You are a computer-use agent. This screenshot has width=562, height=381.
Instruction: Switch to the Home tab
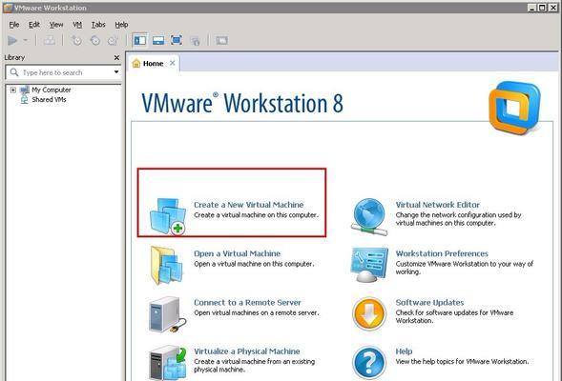[x=153, y=64]
